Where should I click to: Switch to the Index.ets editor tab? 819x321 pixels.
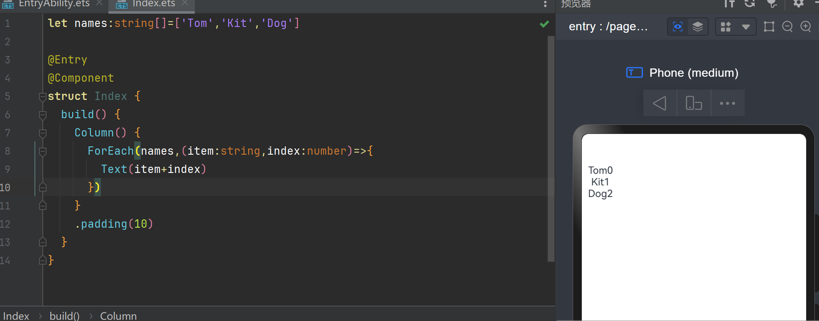153,4
